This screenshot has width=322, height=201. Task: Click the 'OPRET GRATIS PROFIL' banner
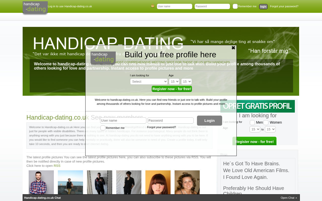pos(258,106)
